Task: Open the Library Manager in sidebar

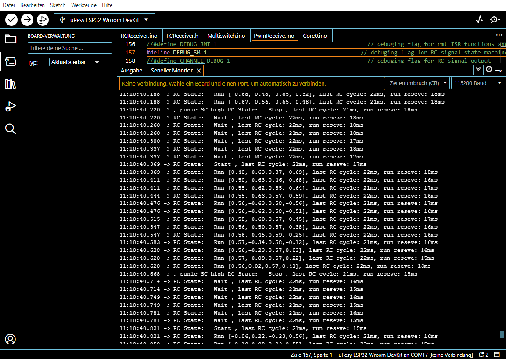Action: (x=10, y=84)
